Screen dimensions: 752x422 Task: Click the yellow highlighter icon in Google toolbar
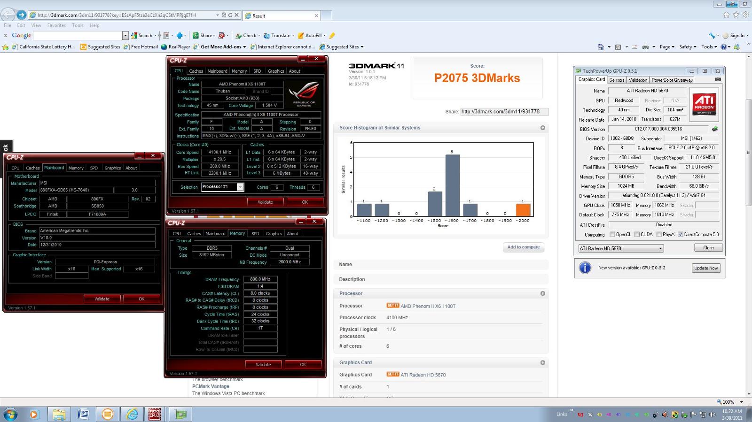(332, 35)
